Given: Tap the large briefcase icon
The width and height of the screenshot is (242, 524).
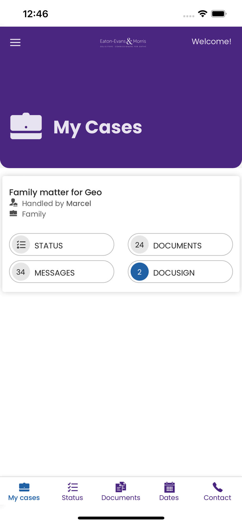Looking at the screenshot, I should pyautogui.click(x=26, y=126).
